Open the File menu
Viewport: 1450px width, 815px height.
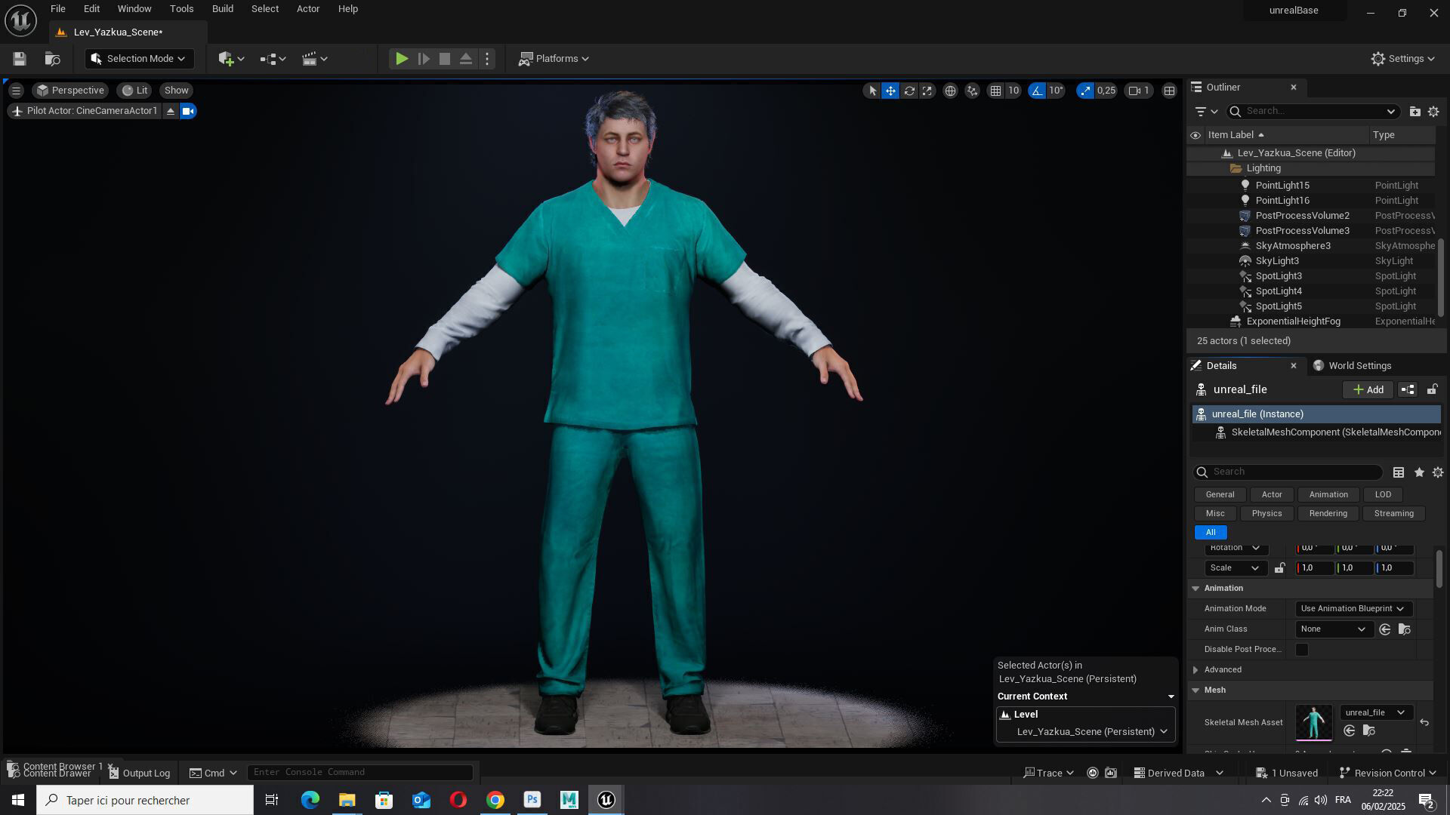click(x=57, y=9)
